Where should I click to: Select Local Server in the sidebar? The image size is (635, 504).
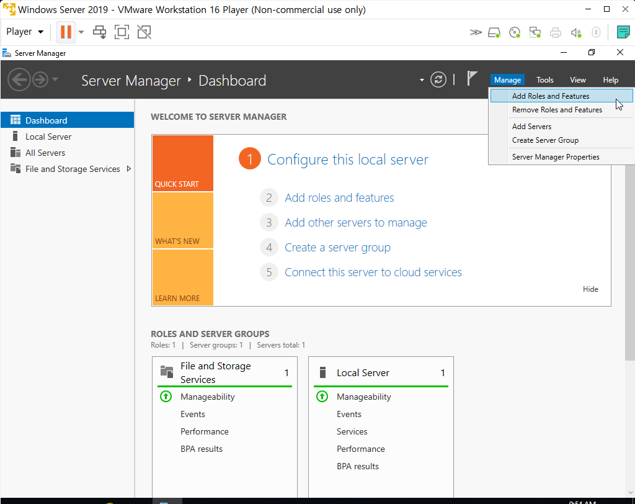pos(67,137)
